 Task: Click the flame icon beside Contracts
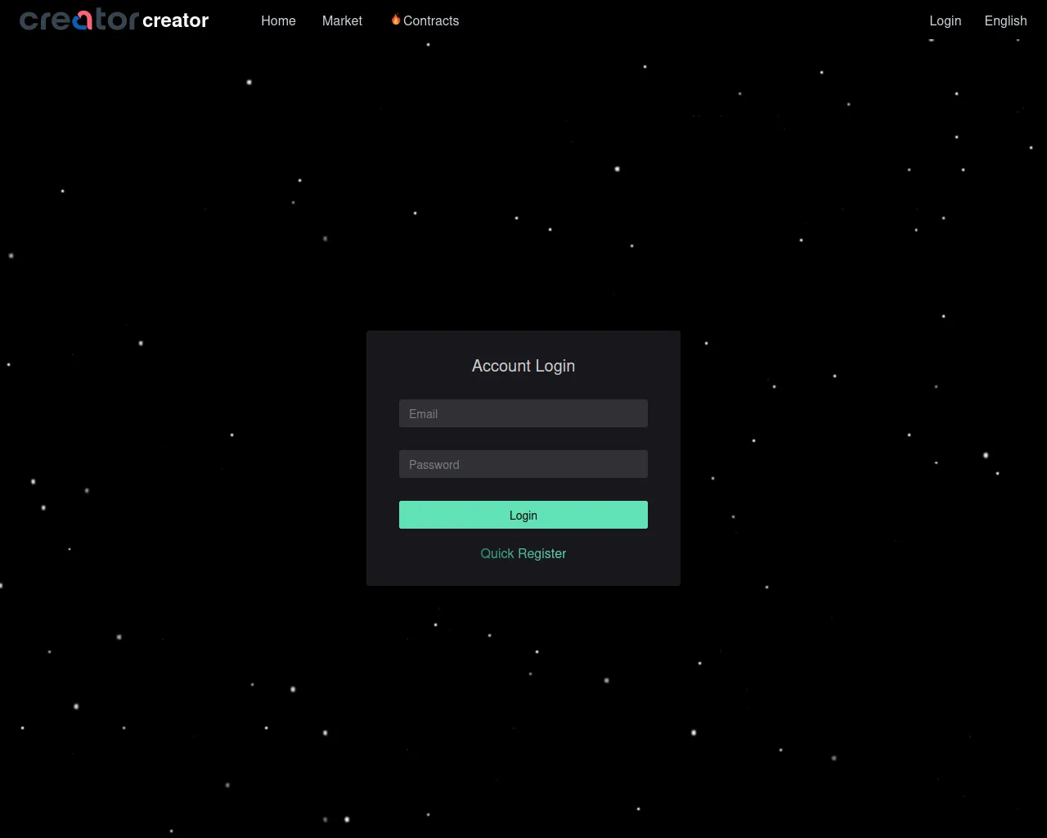[x=396, y=20]
